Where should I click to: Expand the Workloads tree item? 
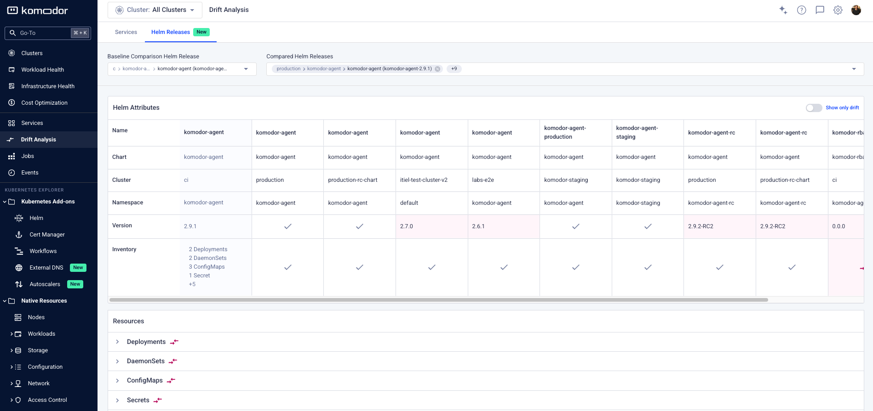[x=11, y=334]
